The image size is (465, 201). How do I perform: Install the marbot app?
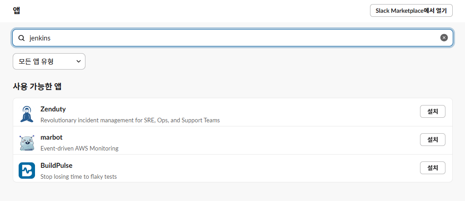(x=433, y=140)
